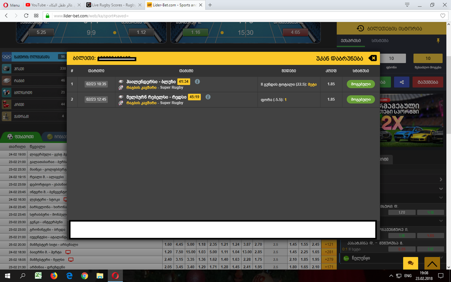Click the TV icon on ბაიერნი match row

tap(68, 252)
